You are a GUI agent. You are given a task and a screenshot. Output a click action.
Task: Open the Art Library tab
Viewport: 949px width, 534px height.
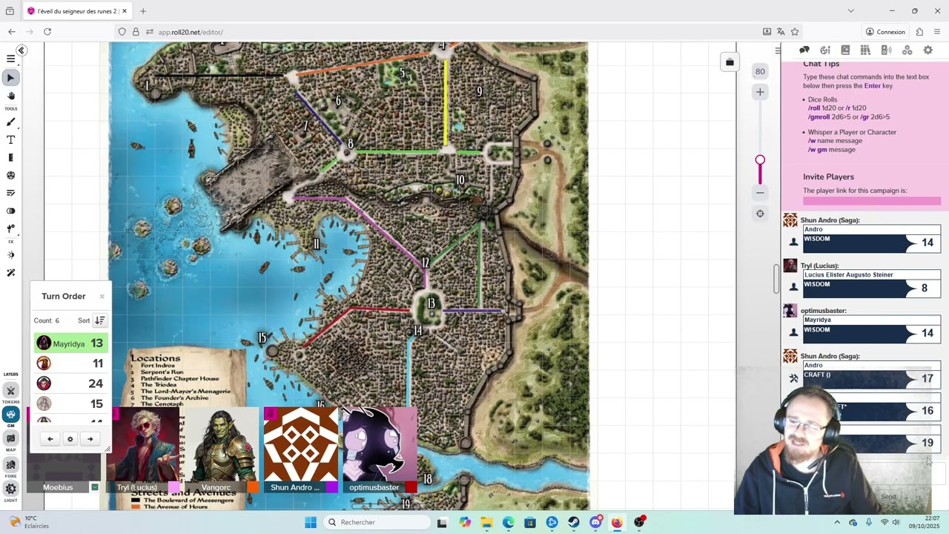click(825, 50)
